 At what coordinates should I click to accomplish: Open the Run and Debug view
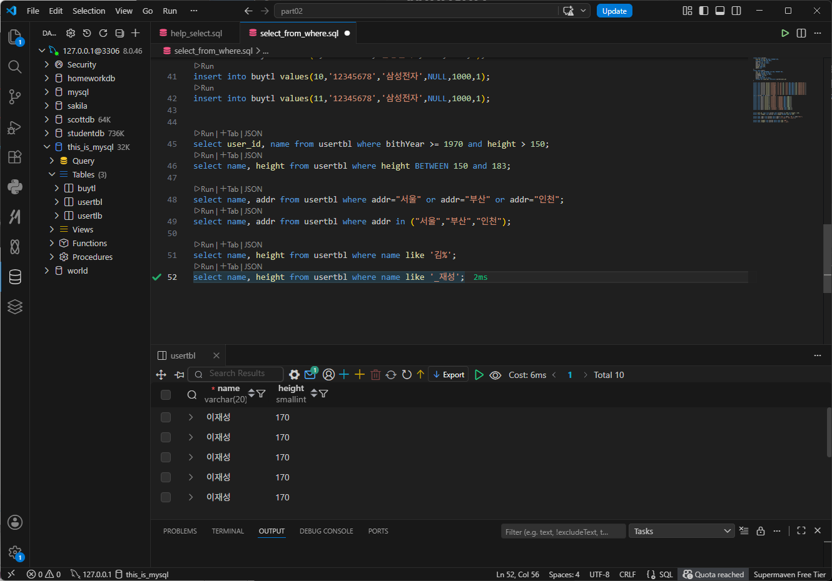tap(15, 127)
